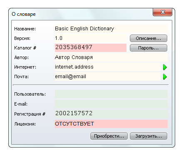Click the Автор: label
186x158 pixels.
pyautogui.click(x=22, y=57)
